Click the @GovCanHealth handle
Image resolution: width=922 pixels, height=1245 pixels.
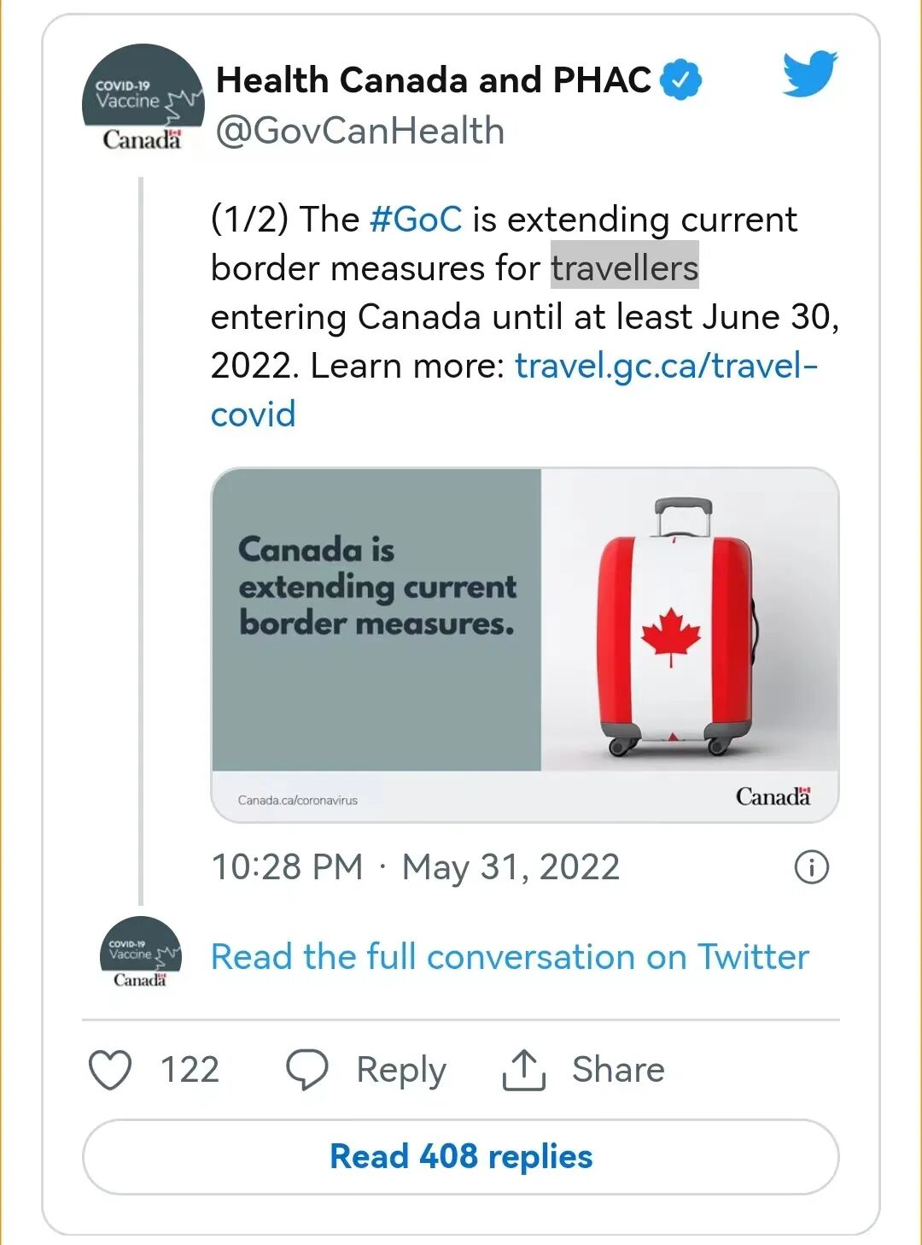[x=360, y=132]
